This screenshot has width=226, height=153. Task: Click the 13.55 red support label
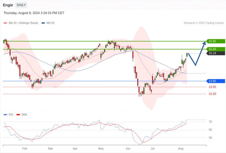click(x=212, y=87)
